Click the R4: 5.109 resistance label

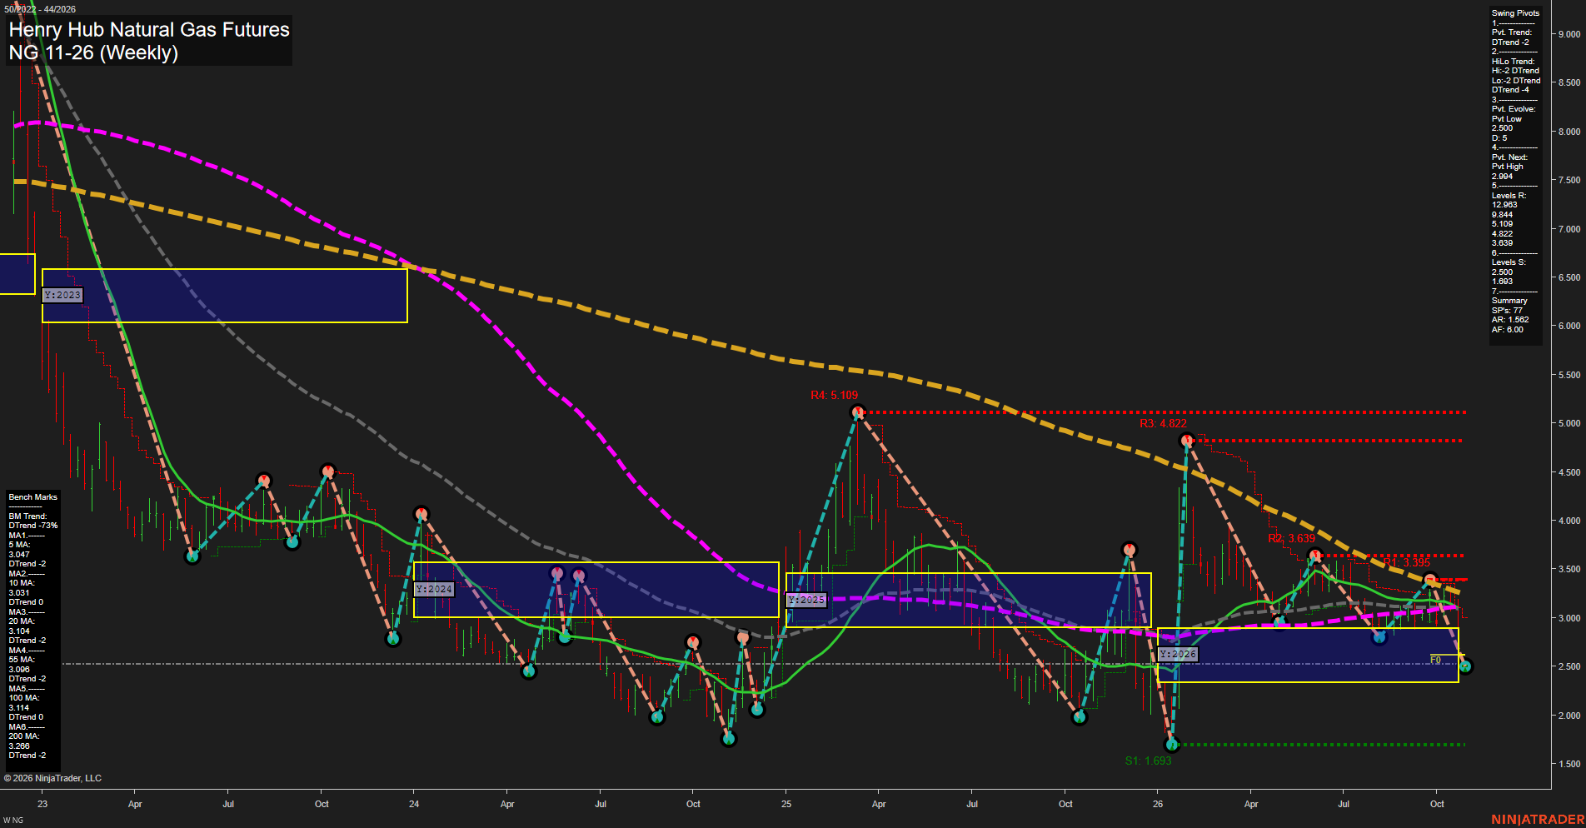tap(834, 395)
